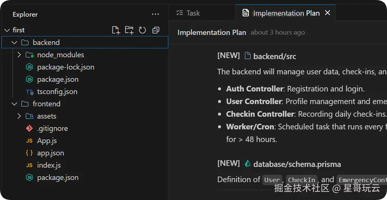Open the database/schema.prisma file link

(x=297, y=164)
